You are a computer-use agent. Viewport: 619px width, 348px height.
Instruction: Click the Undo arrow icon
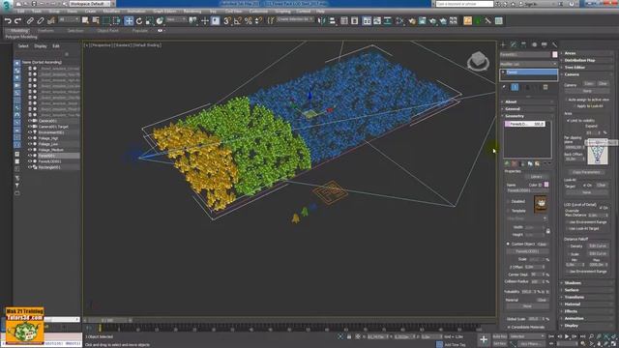pos(8,21)
